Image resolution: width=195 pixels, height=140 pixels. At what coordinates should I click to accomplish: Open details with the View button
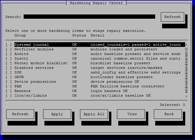coord(131,114)
